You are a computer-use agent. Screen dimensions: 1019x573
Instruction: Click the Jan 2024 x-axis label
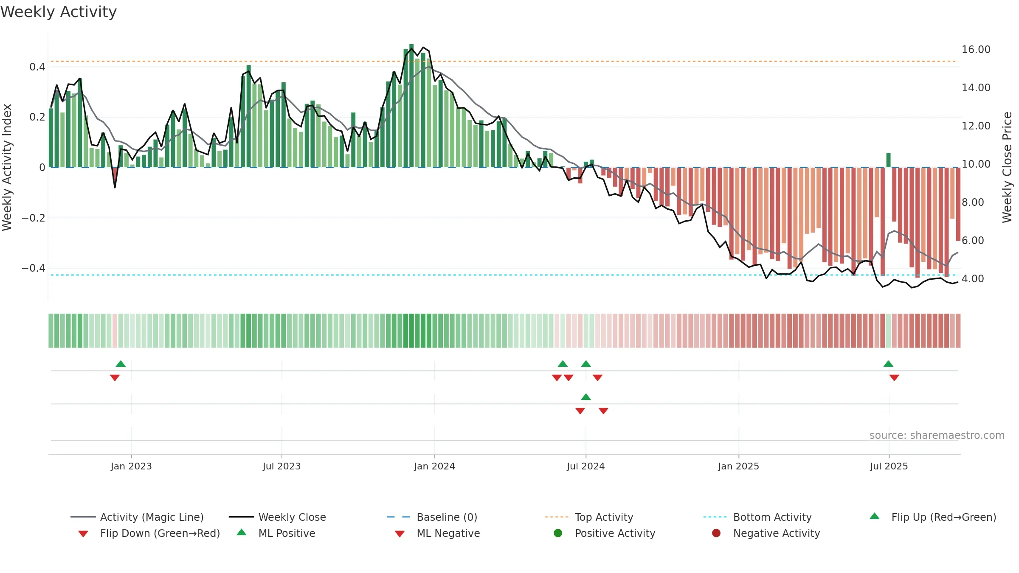pyautogui.click(x=434, y=466)
